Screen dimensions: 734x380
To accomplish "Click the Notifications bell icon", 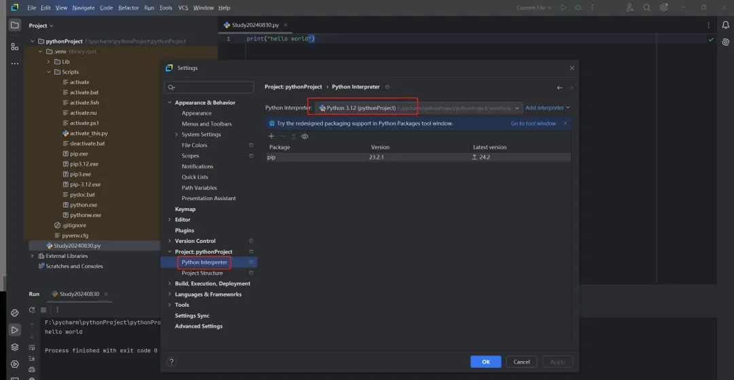I will (725, 25).
